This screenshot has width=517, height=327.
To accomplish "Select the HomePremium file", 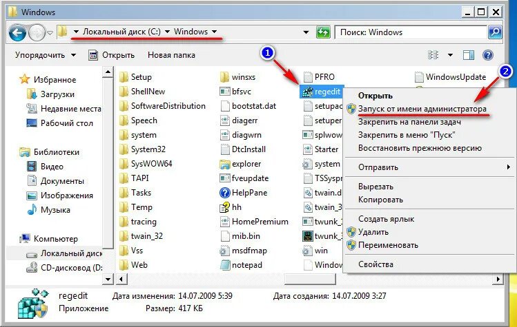I will [254, 222].
